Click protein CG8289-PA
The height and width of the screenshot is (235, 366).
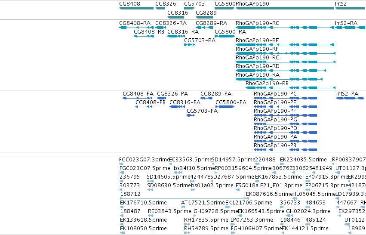[x=206, y=98]
